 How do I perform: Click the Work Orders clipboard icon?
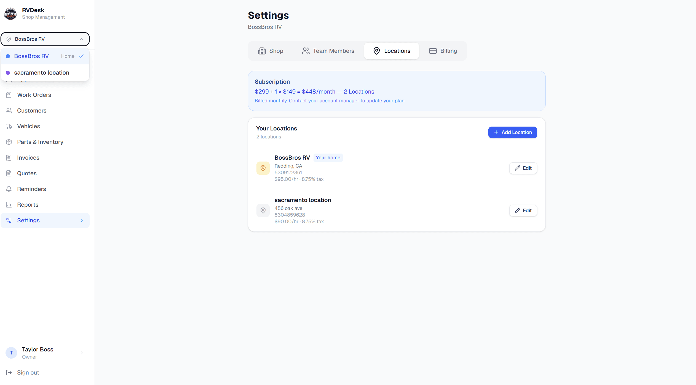pyautogui.click(x=9, y=95)
